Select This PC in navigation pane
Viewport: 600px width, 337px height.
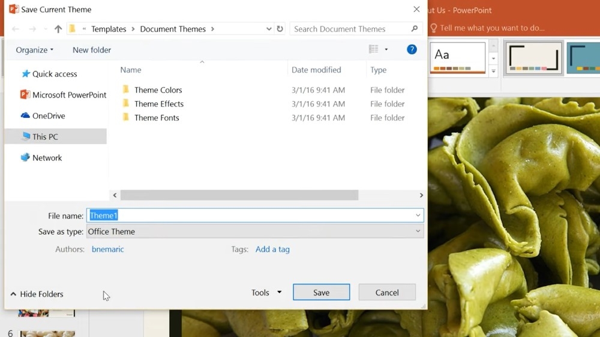(55, 136)
